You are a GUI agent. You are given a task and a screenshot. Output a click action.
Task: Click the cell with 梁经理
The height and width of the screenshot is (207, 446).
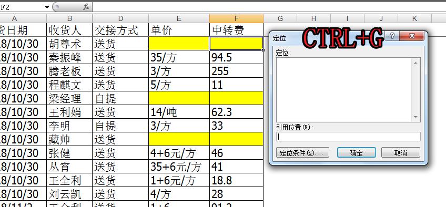[69, 98]
